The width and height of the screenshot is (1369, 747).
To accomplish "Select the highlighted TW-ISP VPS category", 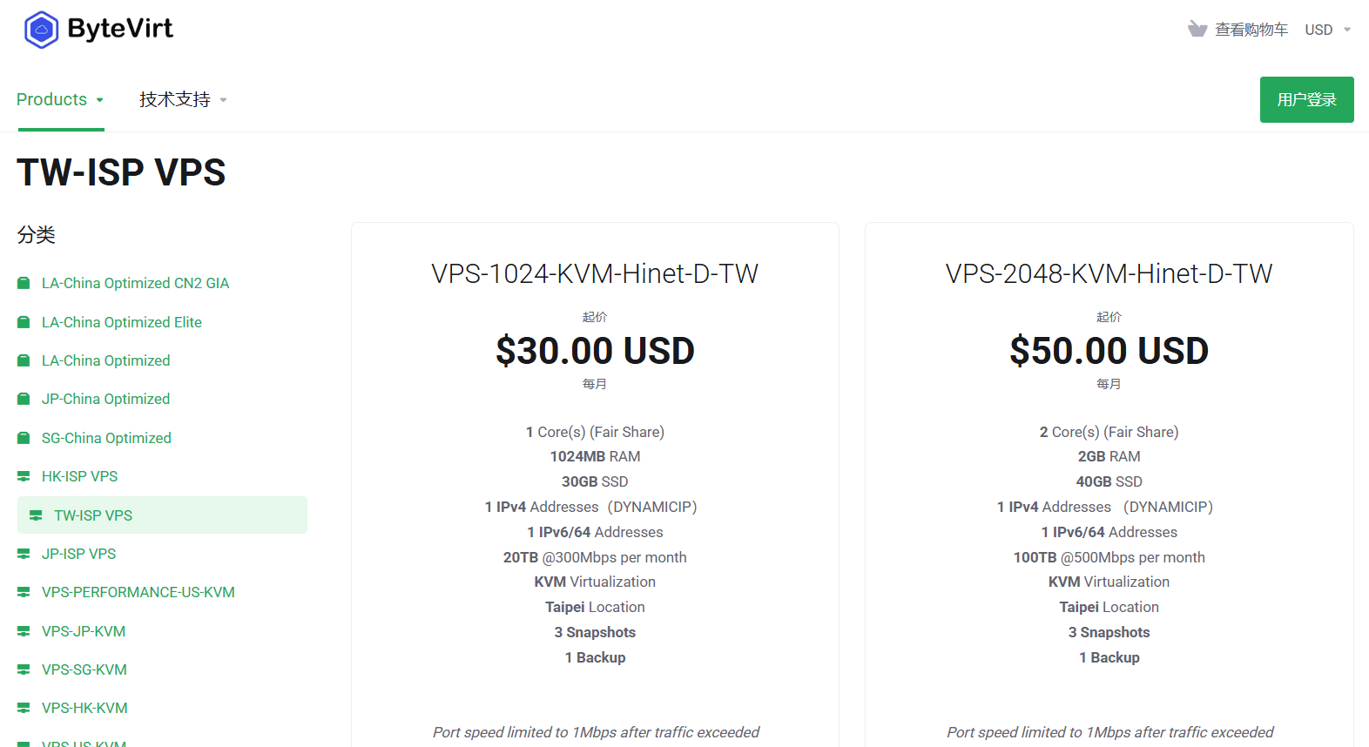I will click(x=91, y=515).
